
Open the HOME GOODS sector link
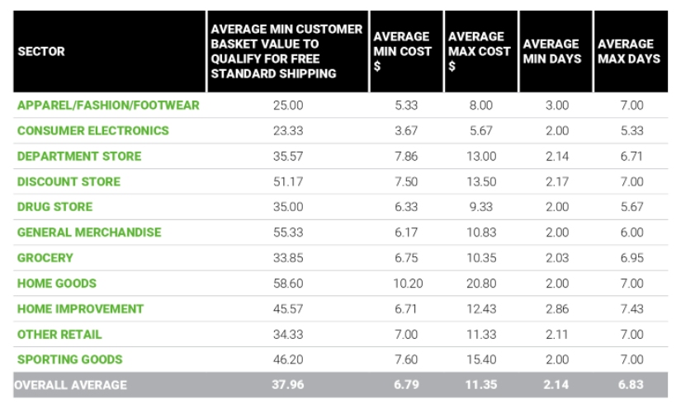click(x=57, y=284)
